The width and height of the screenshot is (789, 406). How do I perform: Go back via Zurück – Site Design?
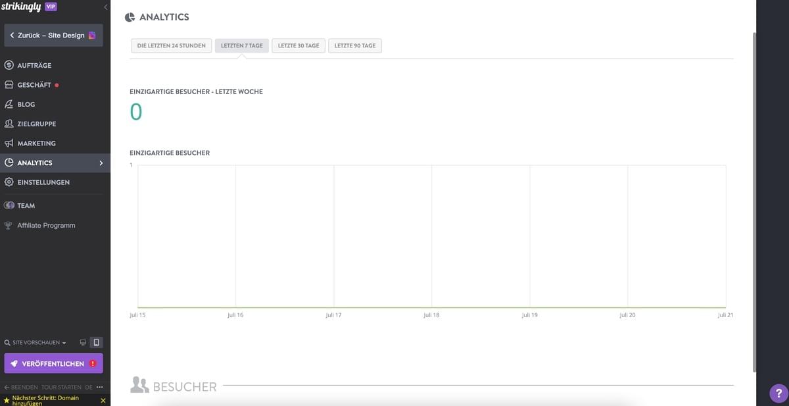pyautogui.click(x=53, y=35)
